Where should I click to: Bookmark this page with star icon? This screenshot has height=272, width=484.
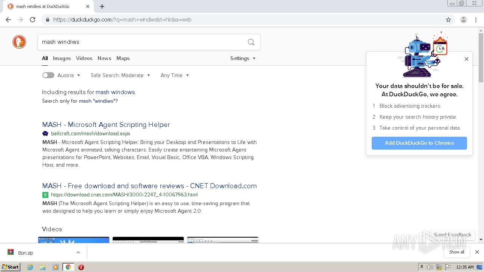coord(448,20)
